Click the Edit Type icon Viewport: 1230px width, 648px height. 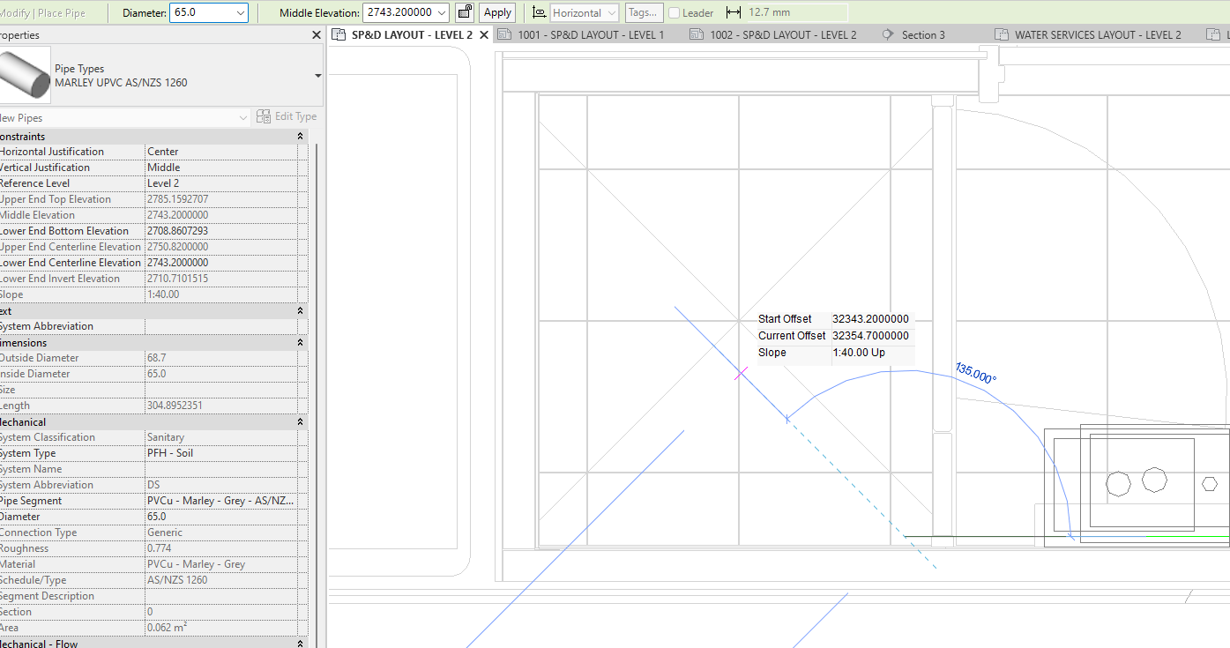(x=263, y=116)
